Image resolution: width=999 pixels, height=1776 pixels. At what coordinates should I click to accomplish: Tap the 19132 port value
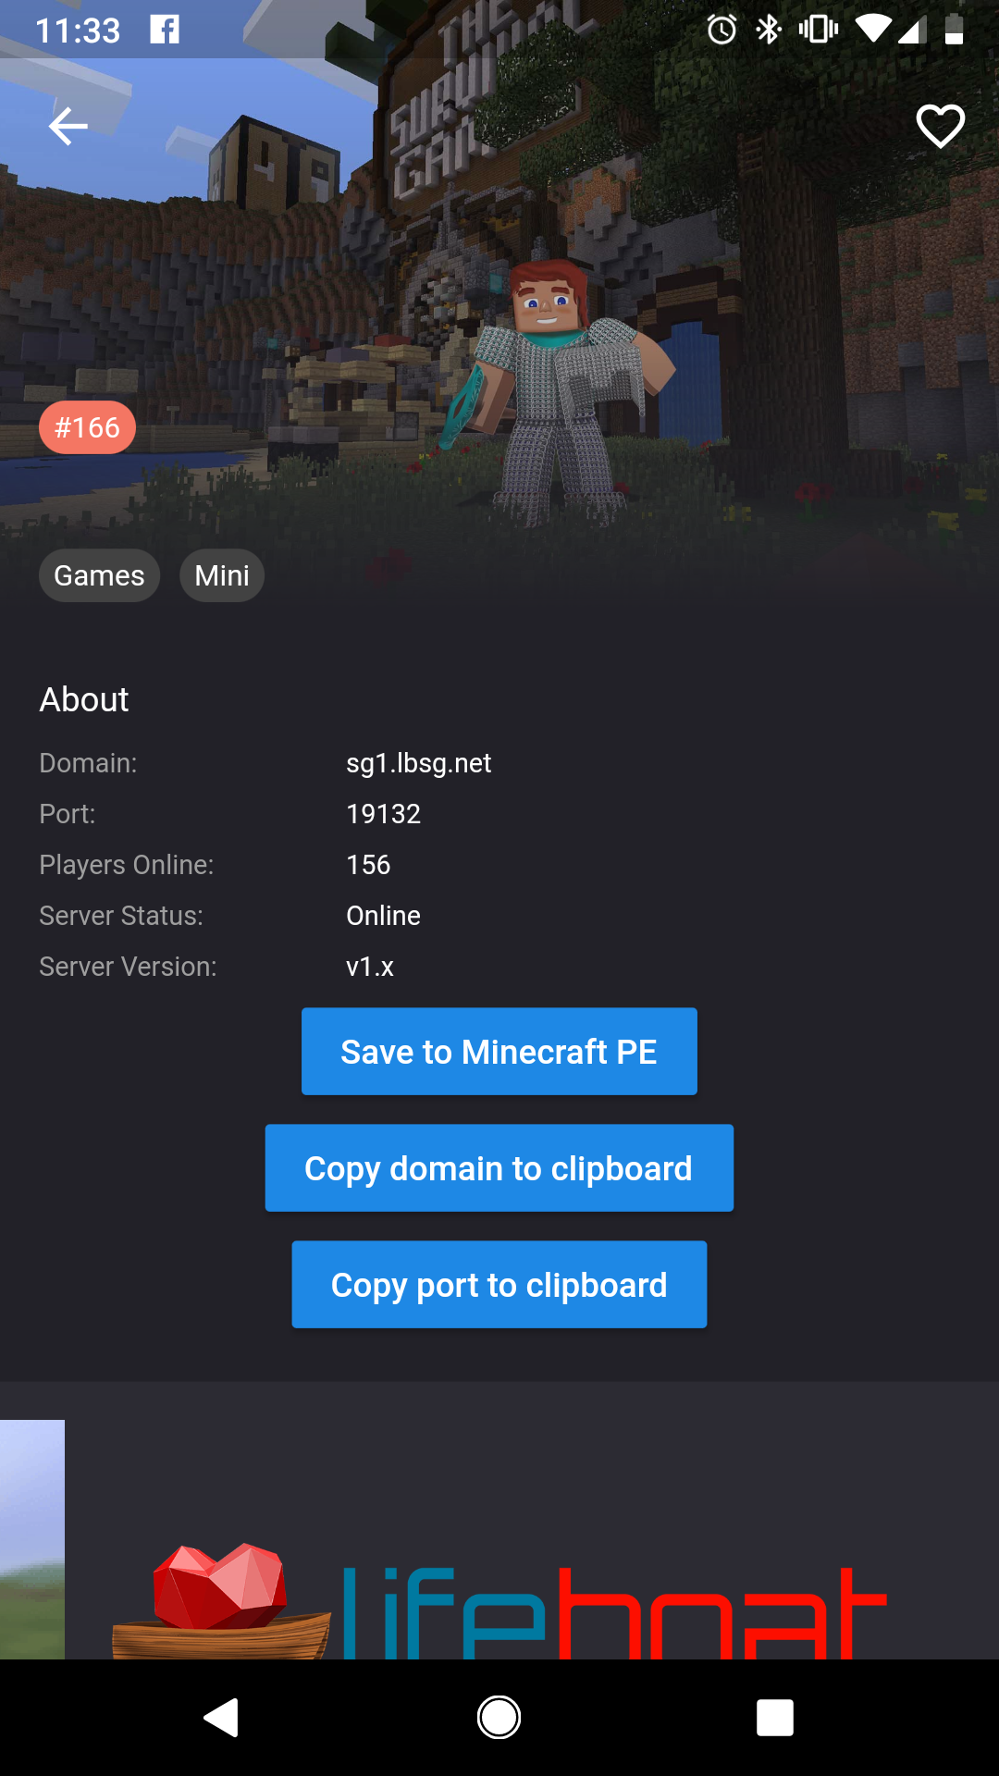[x=383, y=814]
